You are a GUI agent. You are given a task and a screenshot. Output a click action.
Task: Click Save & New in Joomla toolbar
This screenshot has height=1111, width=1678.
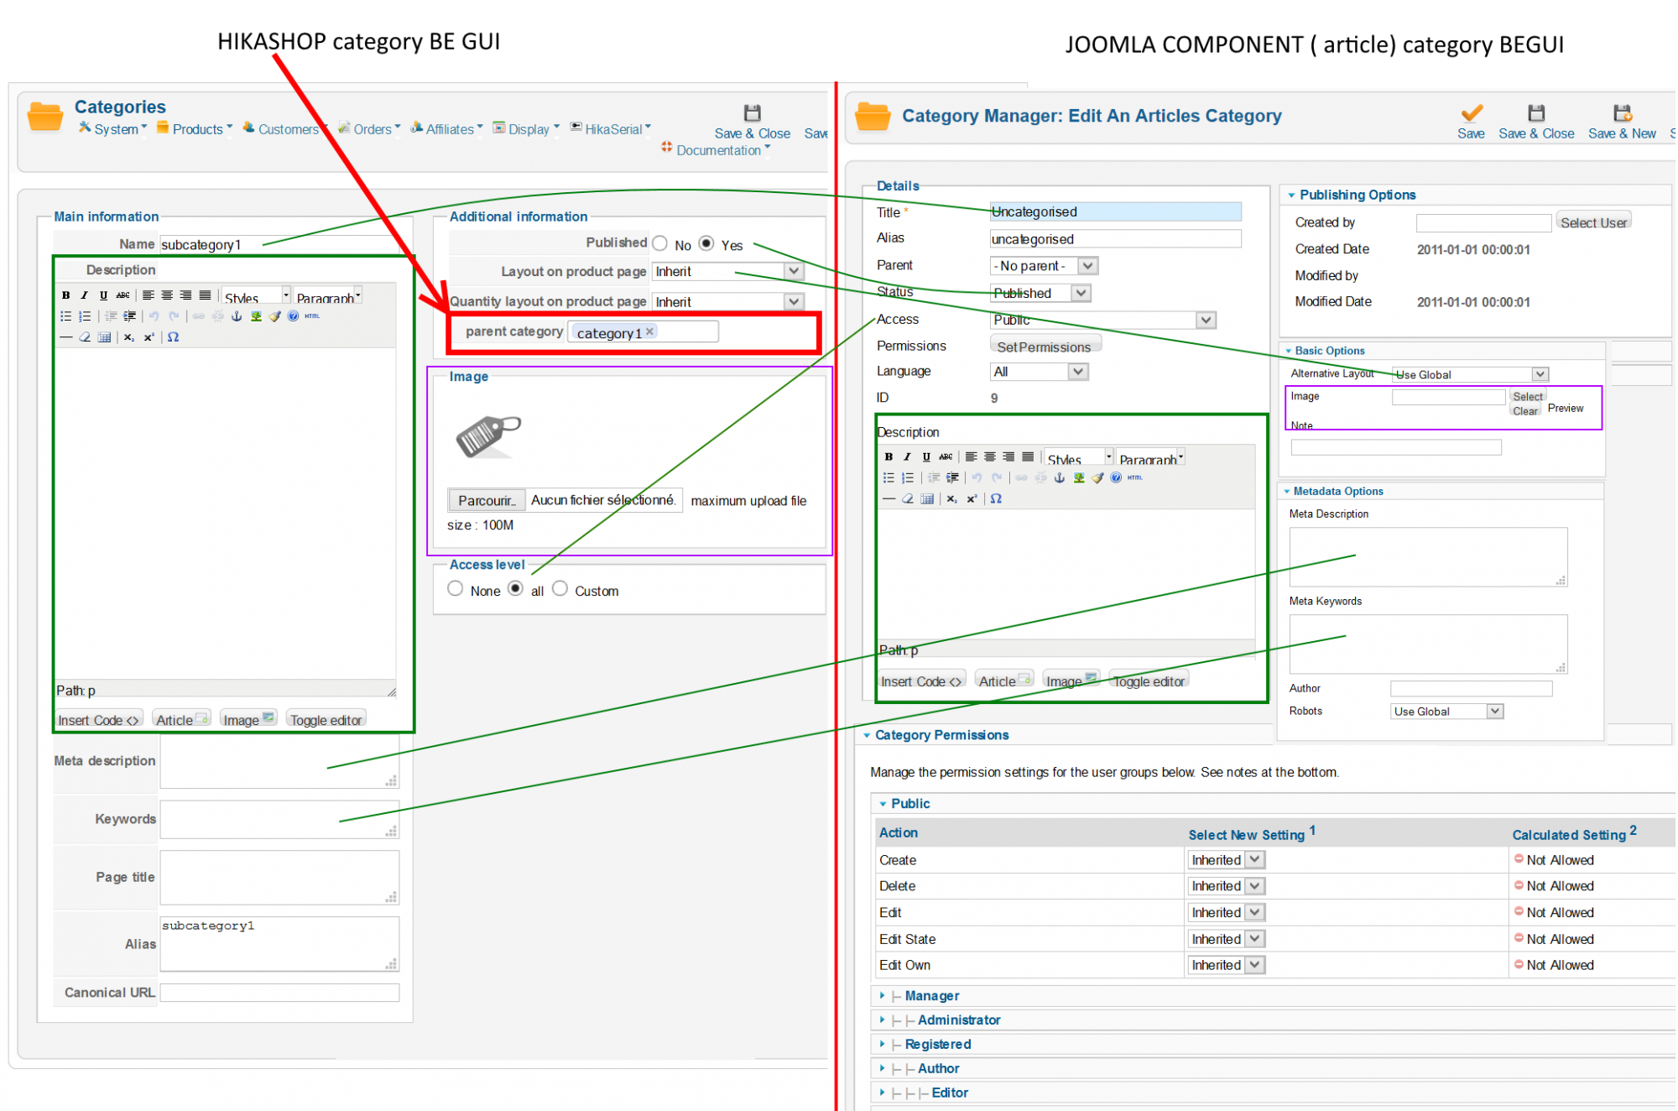[1622, 123]
